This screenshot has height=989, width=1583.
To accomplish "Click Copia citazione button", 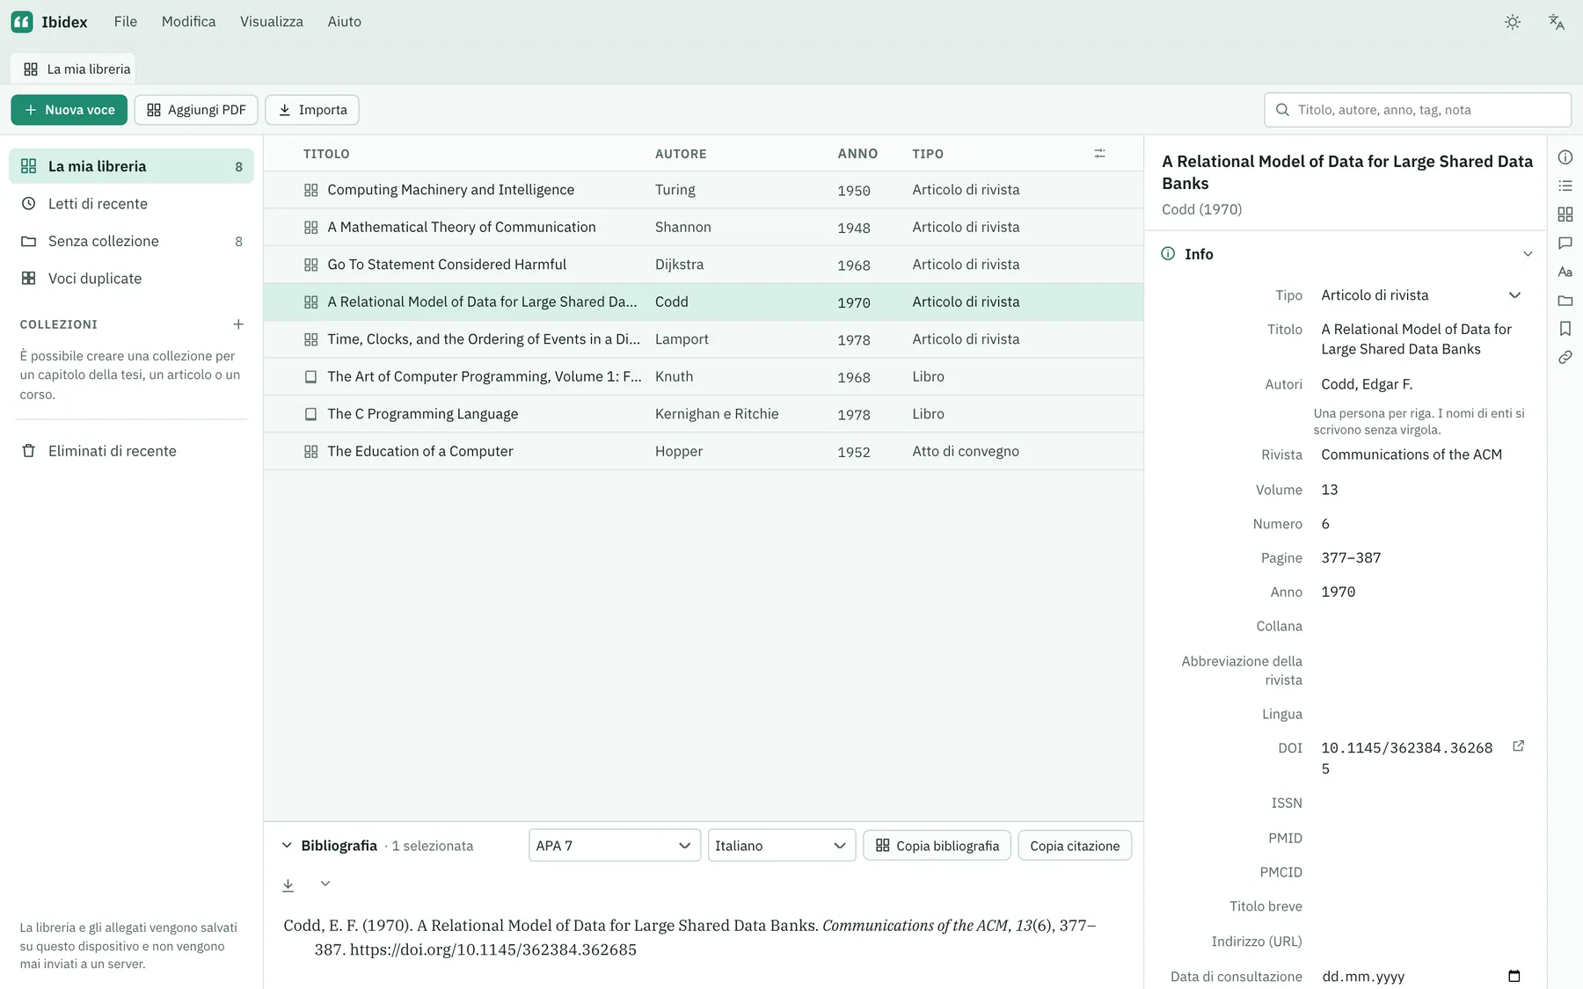I will point(1075,846).
